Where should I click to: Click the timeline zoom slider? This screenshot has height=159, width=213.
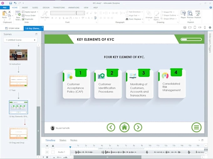tap(59, 157)
